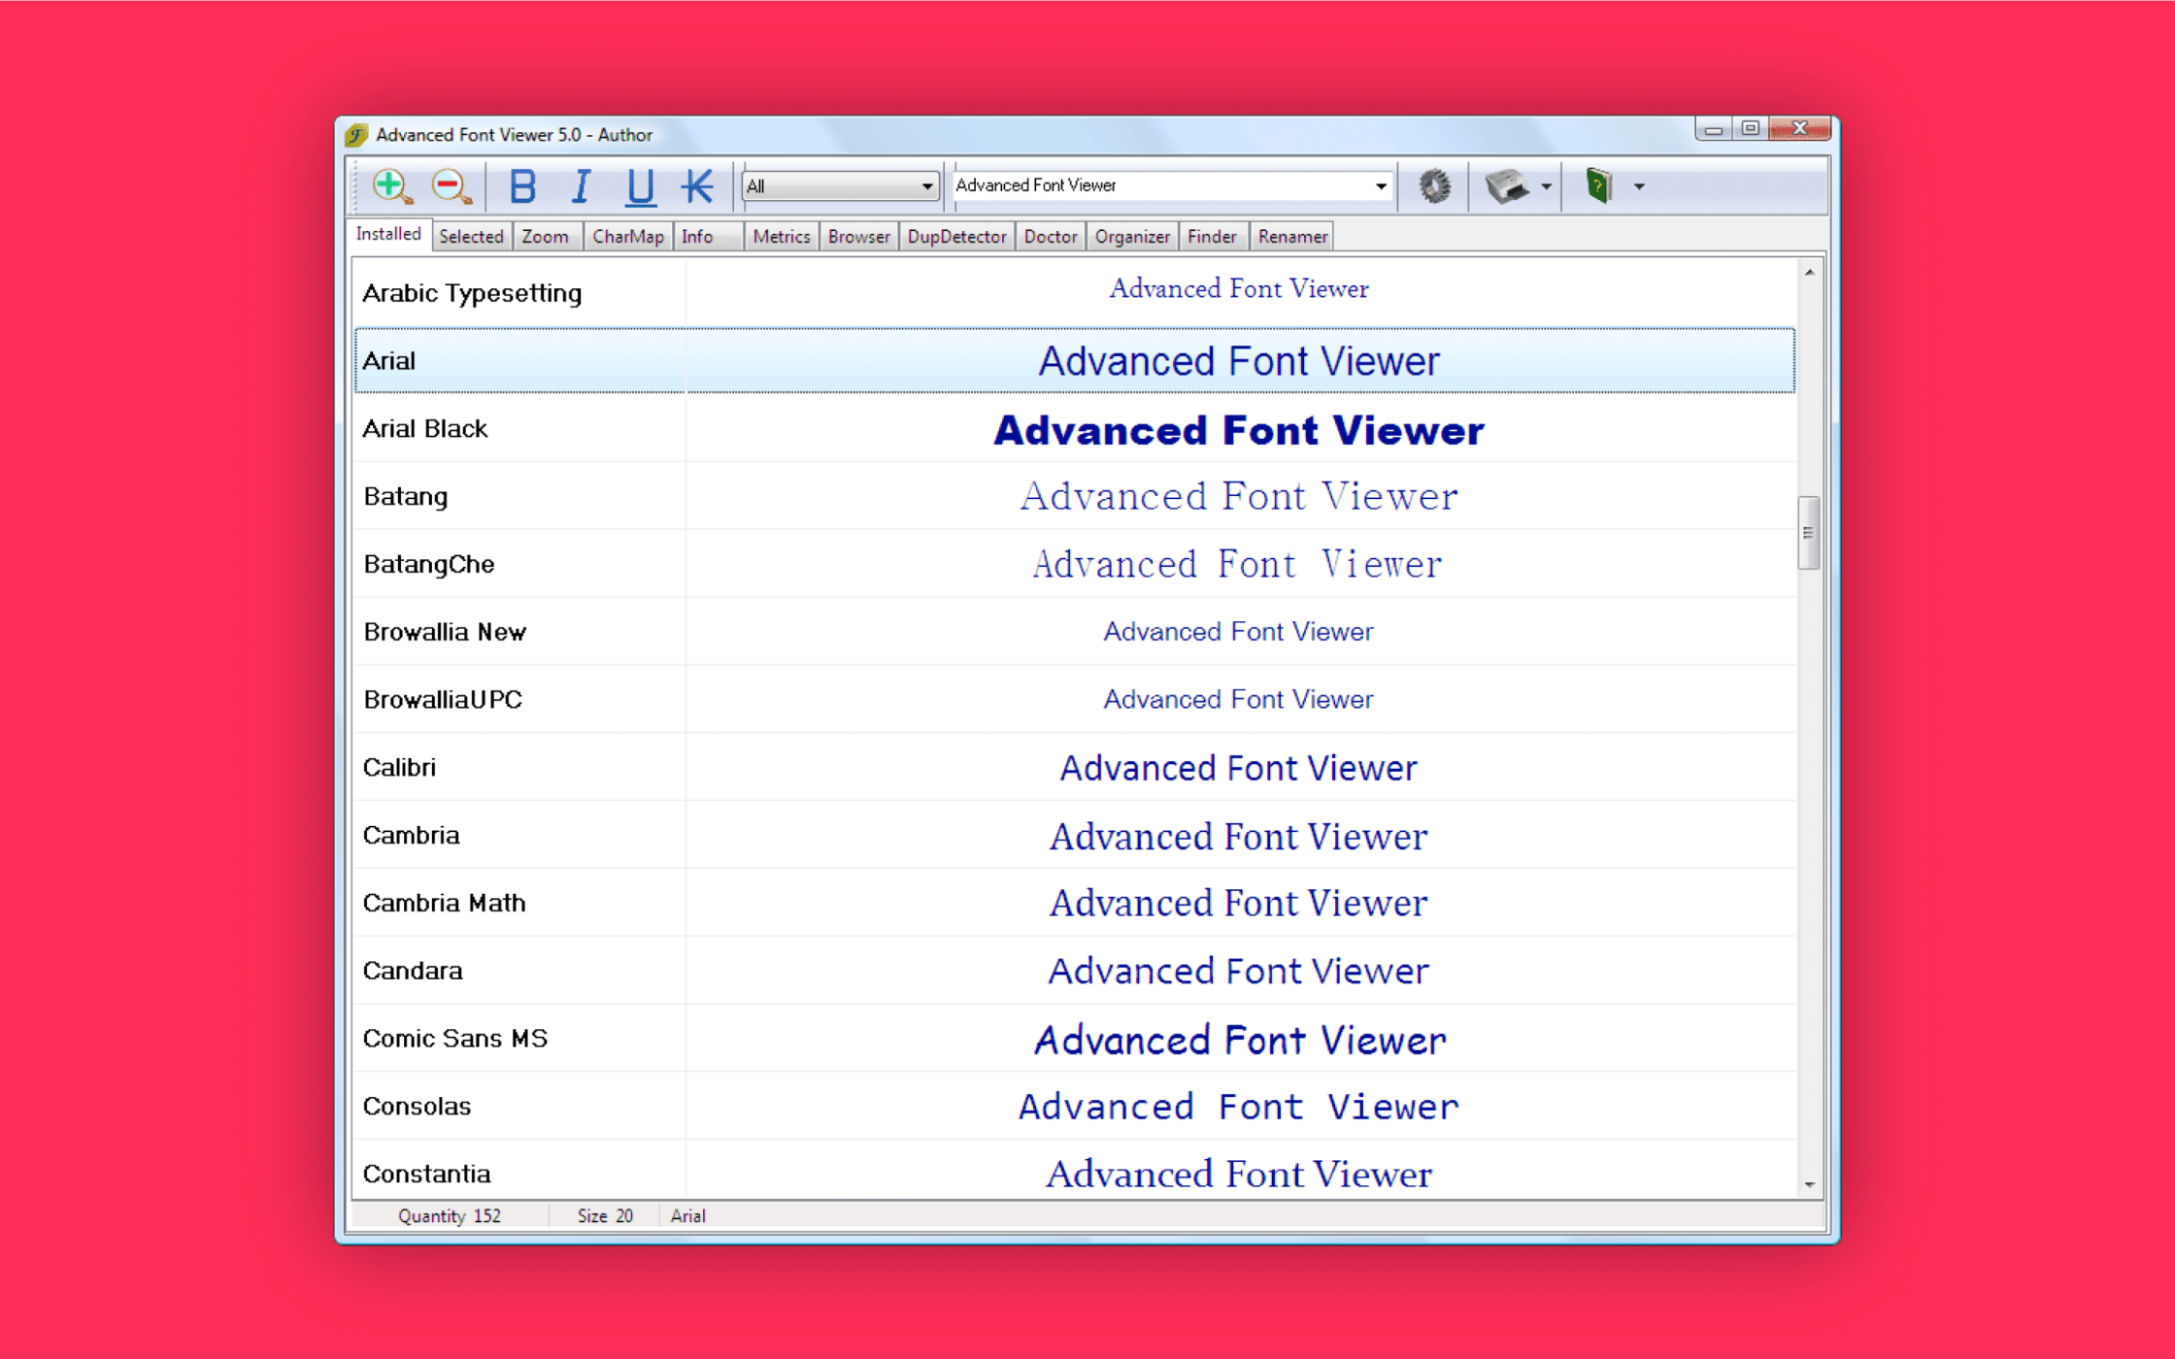Screen dimensions: 2175x1359
Task: Click the vertical scrollbar thumb
Action: point(1808,532)
